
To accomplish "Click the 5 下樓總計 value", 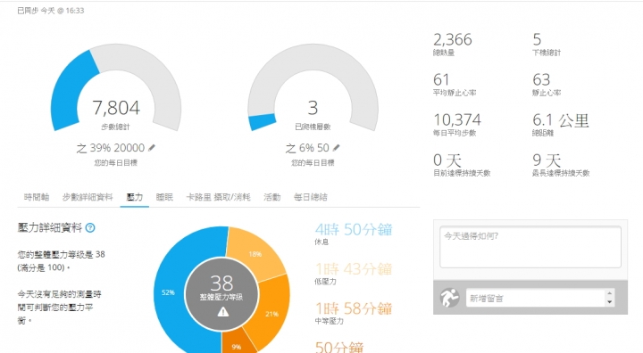I will (x=537, y=40).
